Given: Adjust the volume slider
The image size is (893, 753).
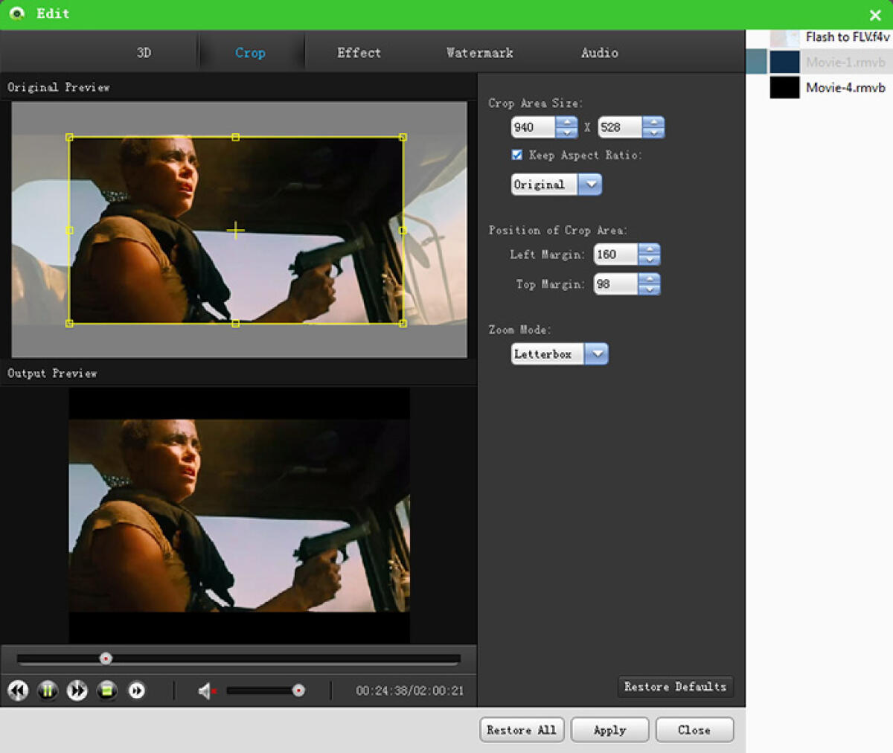Looking at the screenshot, I should click(298, 689).
